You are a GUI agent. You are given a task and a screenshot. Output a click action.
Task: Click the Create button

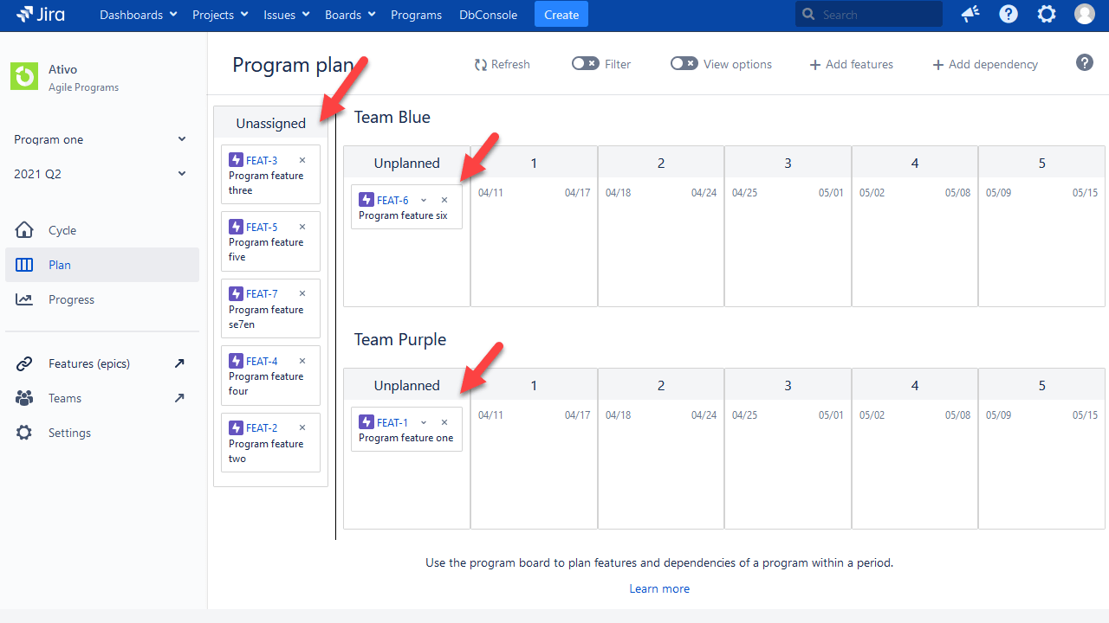click(x=561, y=15)
